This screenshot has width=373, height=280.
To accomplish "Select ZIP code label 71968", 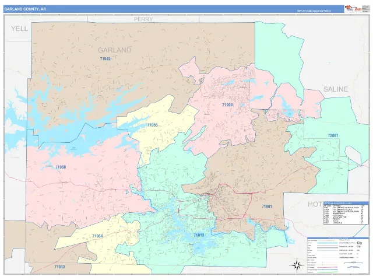I will [61, 167].
